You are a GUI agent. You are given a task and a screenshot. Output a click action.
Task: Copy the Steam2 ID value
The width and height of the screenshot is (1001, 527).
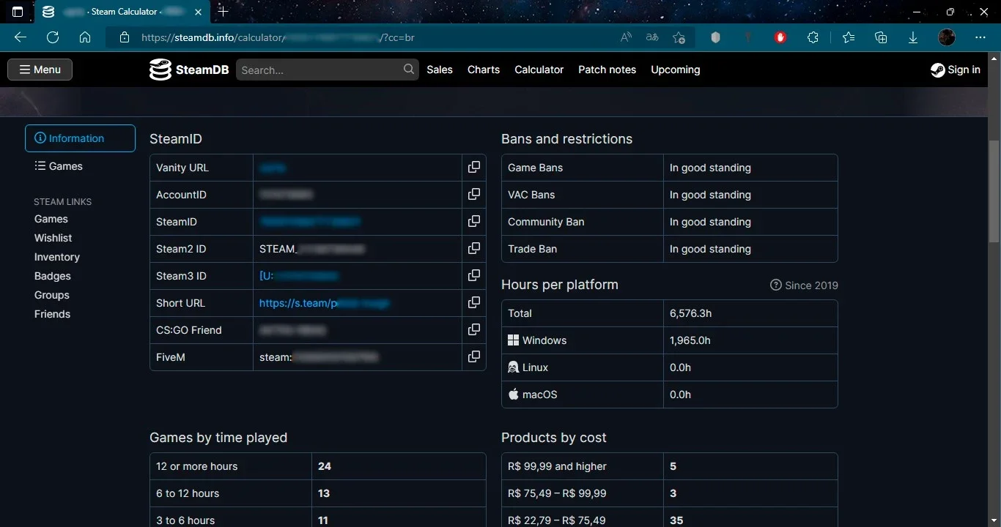[x=474, y=249]
